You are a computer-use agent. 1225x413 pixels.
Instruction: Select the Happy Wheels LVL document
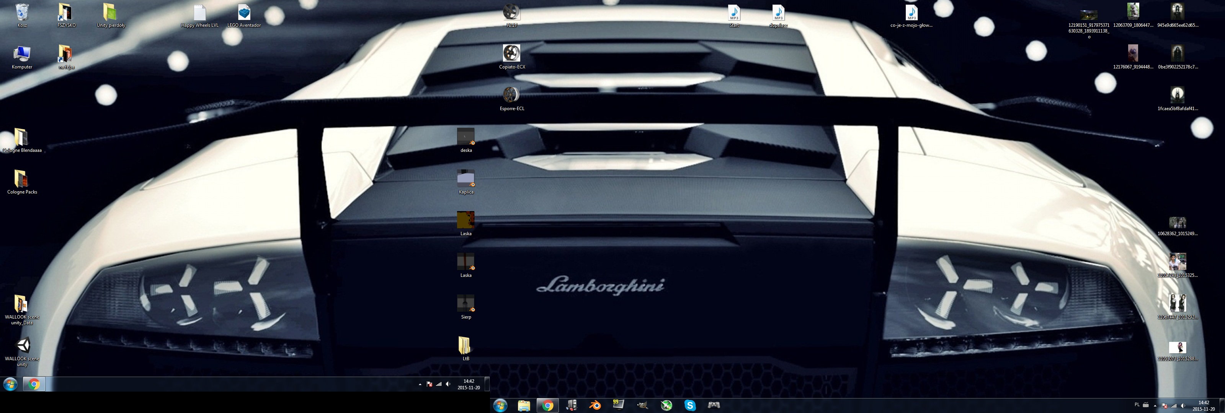[200, 14]
